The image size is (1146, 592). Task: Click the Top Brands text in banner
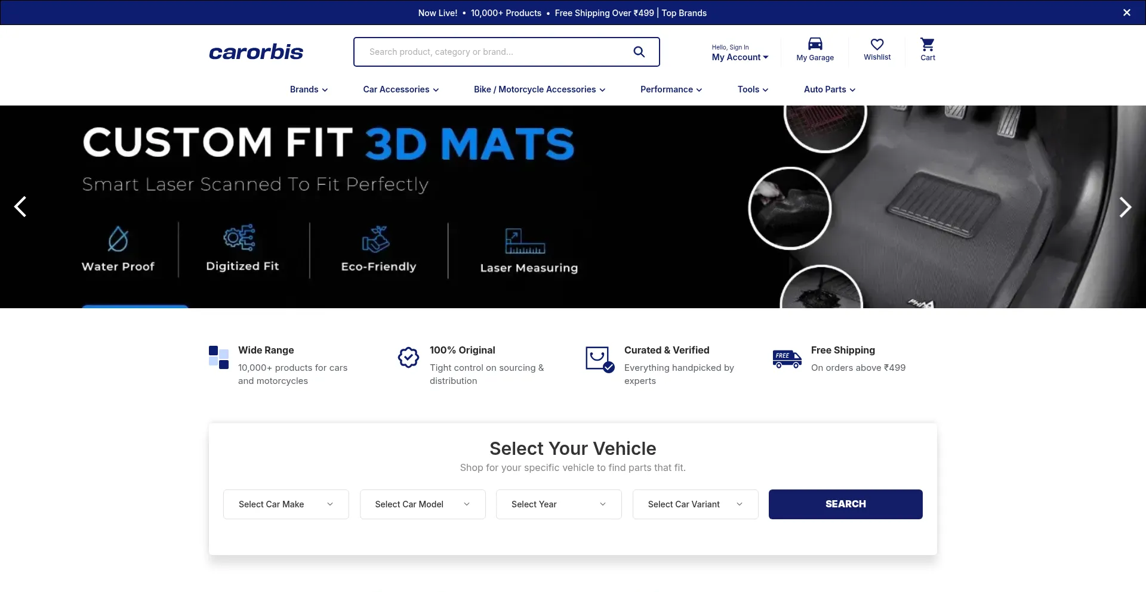click(684, 13)
